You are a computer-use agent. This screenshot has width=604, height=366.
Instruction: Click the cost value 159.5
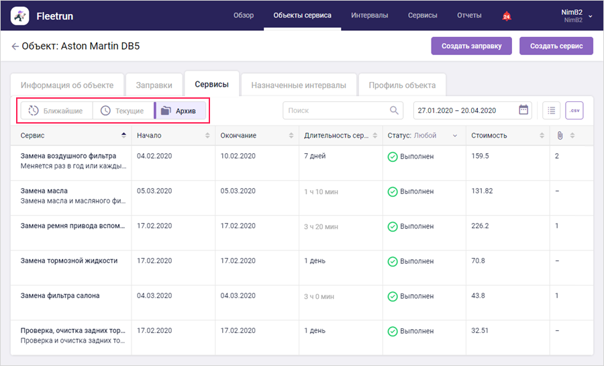point(480,156)
